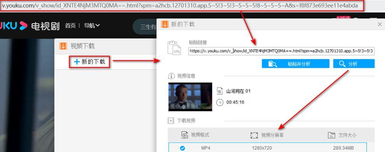Image resolution: width=385 pixels, height=152 pixels.
Task: Click the 分析 analyze button
Action: pyautogui.click(x=354, y=63)
